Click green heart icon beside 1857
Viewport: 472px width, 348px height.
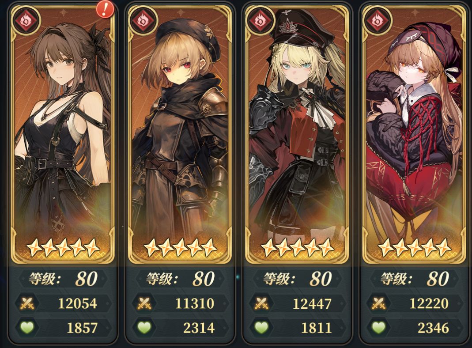coord(27,328)
